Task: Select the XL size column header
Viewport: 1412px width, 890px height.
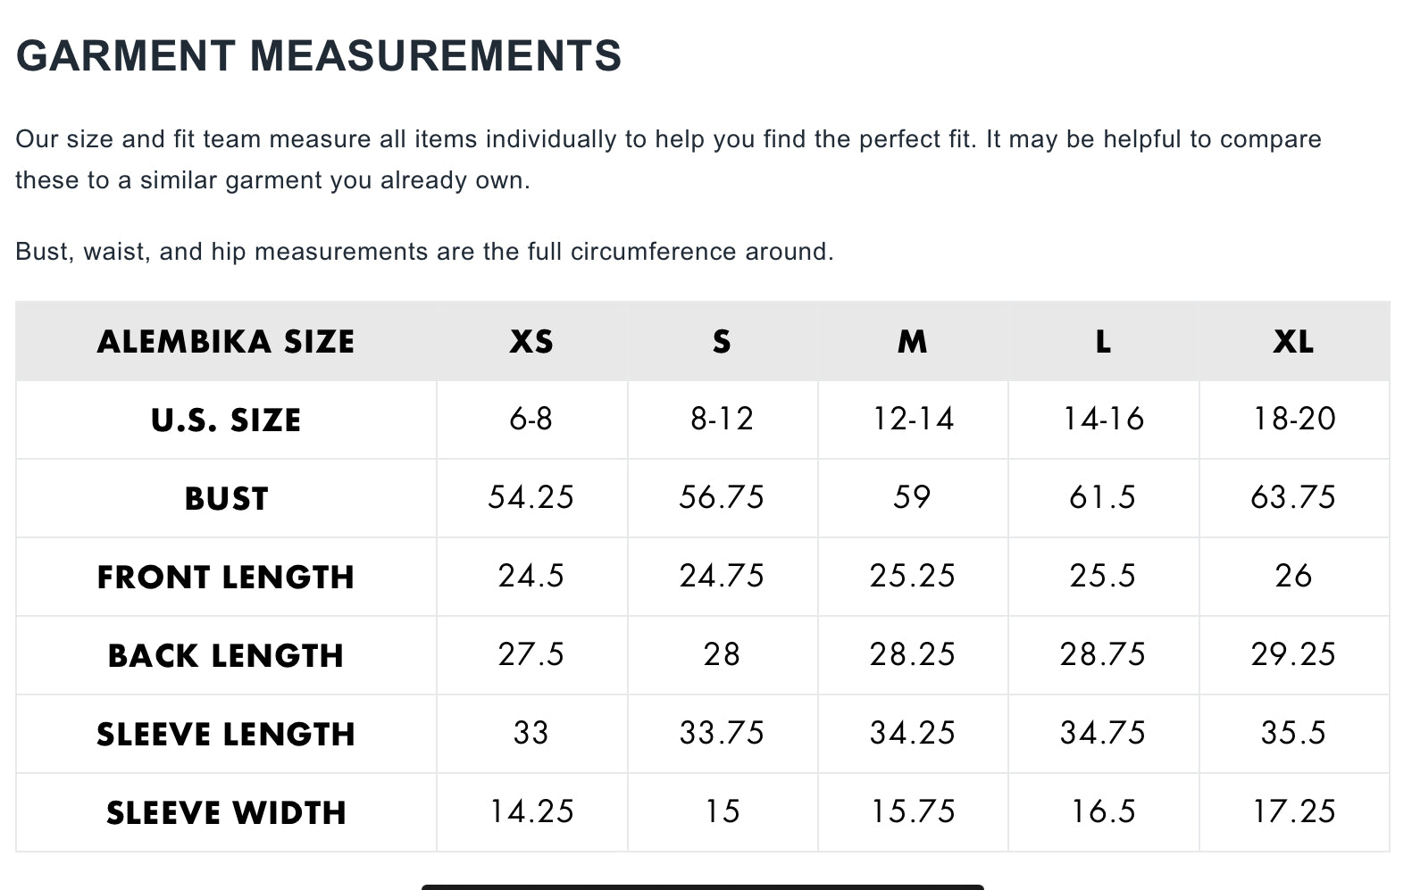Action: pos(1294,342)
